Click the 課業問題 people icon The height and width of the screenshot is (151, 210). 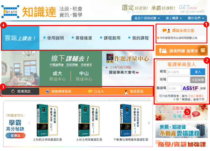(x=163, y=50)
